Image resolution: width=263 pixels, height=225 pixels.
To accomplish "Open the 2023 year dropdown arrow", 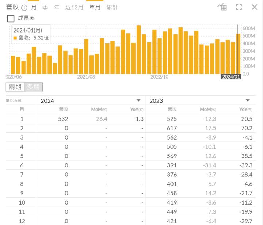I will click(x=248, y=100).
